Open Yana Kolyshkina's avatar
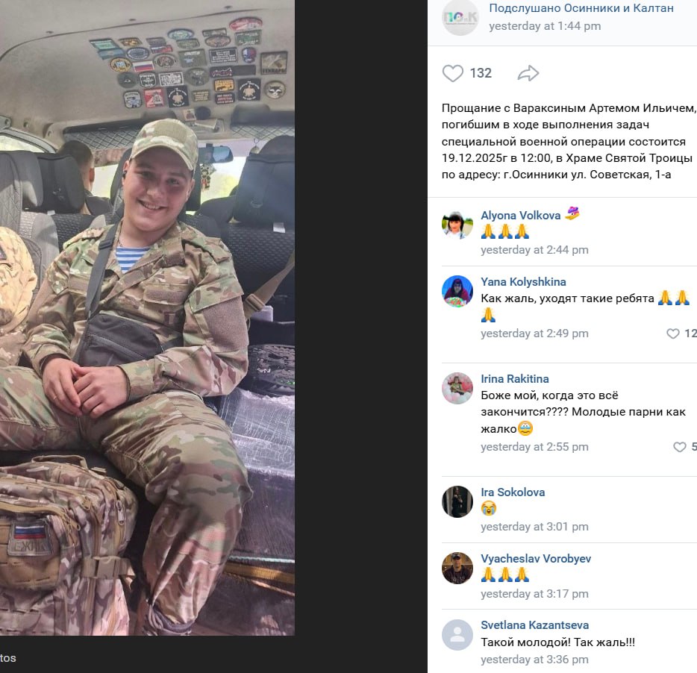The height and width of the screenshot is (673, 697). (x=457, y=291)
